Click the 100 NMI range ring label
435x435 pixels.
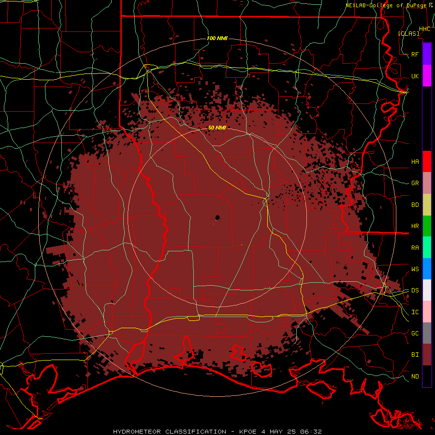217,38
